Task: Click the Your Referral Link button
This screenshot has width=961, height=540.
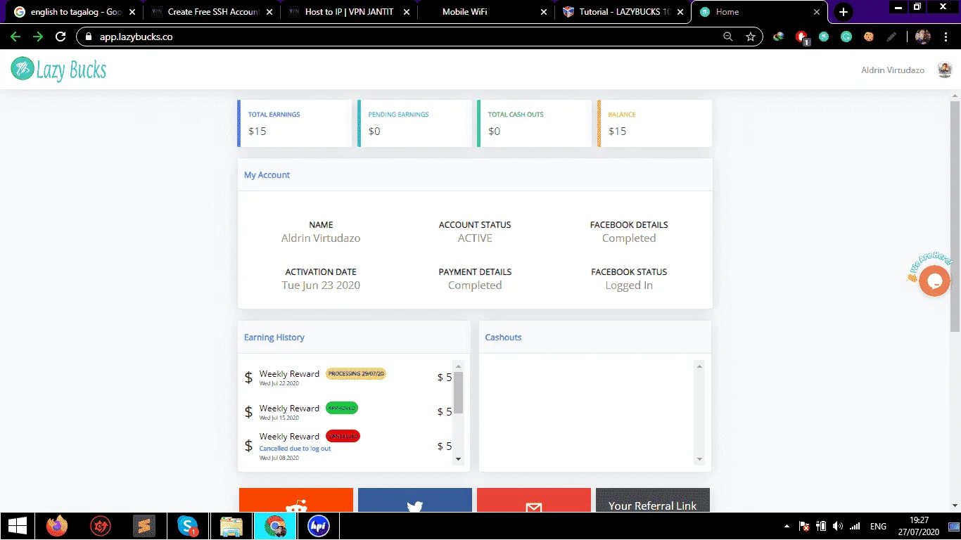Action: click(653, 500)
